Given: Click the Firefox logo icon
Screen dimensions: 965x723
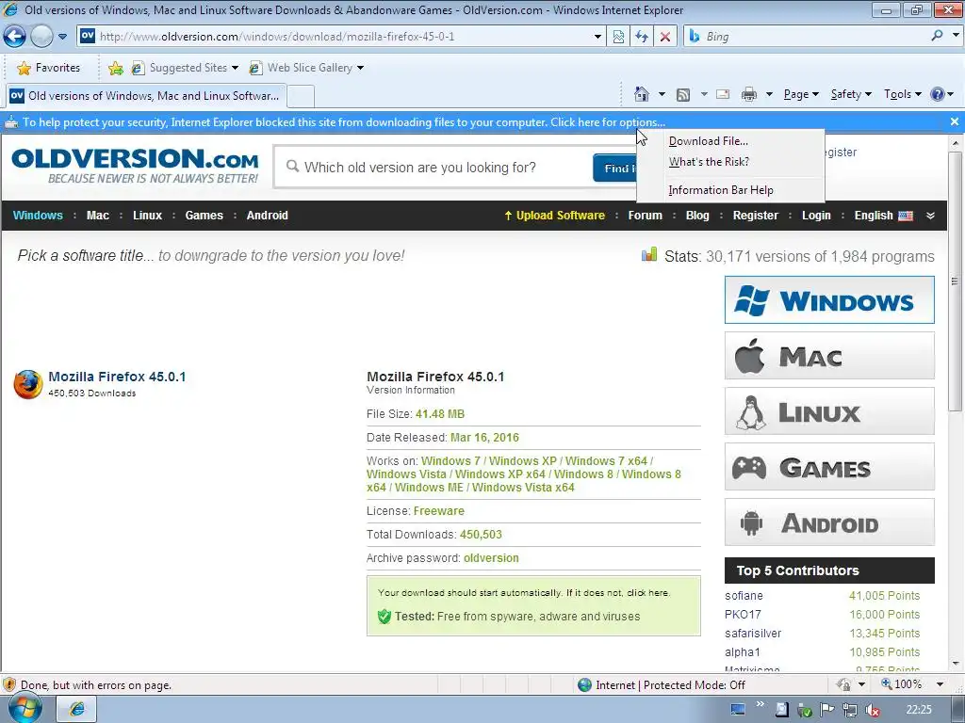Looking at the screenshot, I should (28, 385).
